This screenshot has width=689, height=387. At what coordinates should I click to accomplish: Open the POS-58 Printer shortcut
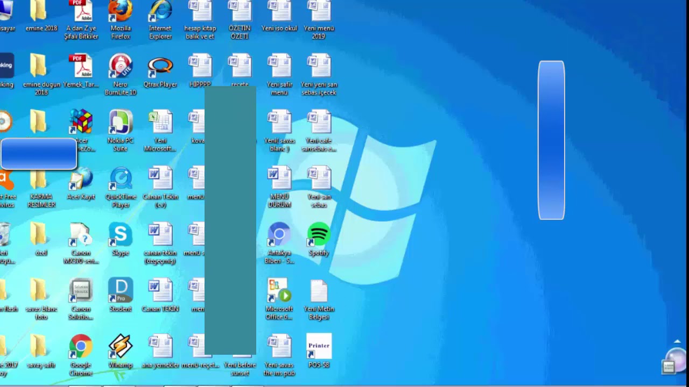pos(319,352)
